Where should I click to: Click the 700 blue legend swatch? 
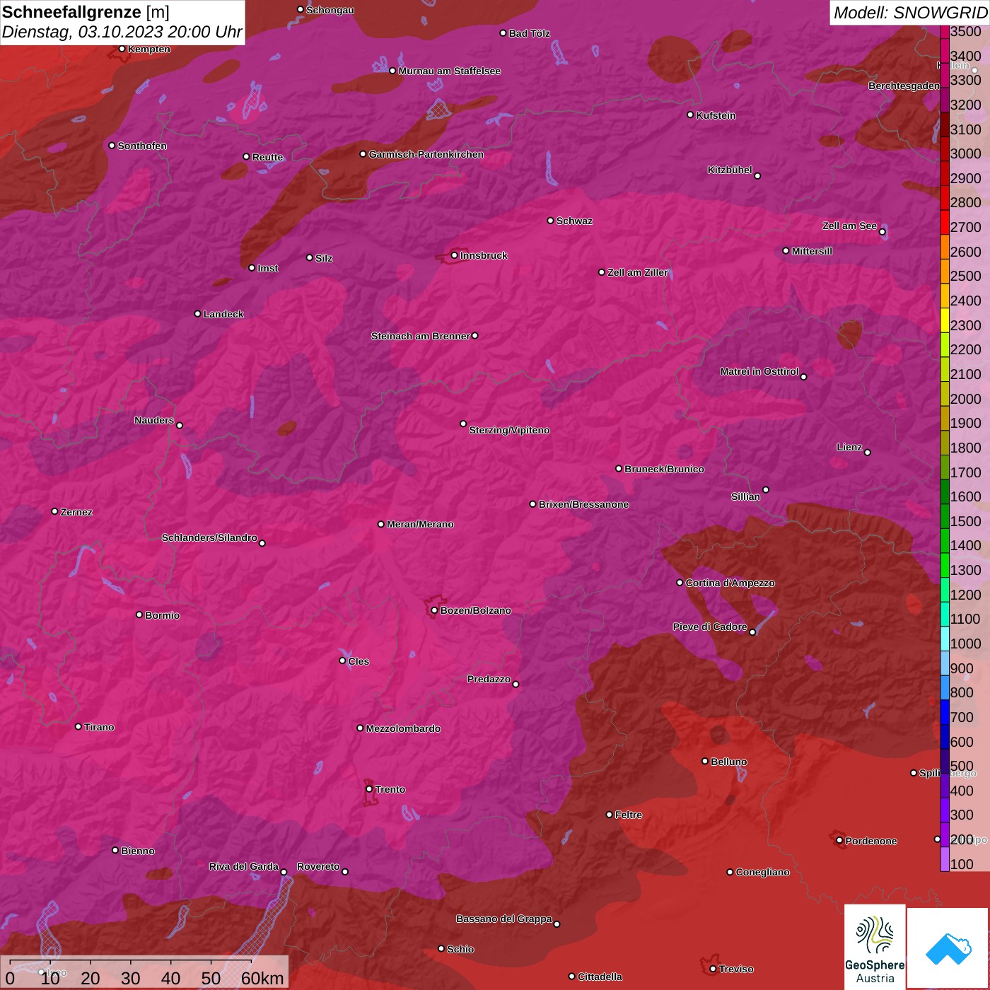coord(945,712)
